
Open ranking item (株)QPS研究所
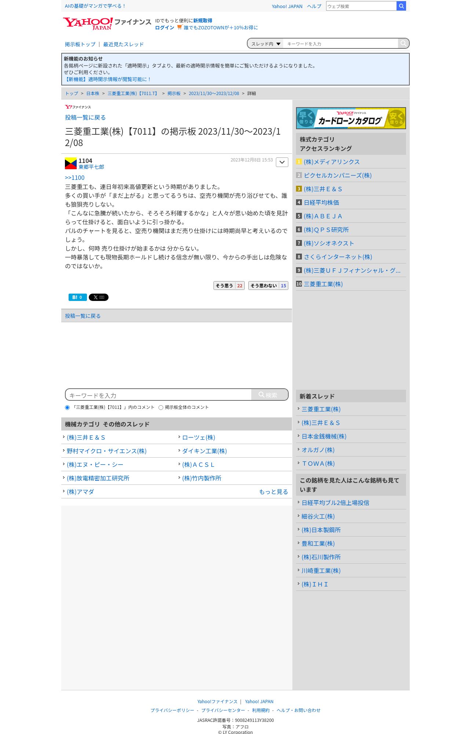(326, 230)
